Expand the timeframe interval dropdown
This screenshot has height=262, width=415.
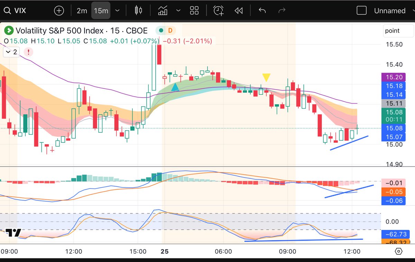click(x=117, y=11)
